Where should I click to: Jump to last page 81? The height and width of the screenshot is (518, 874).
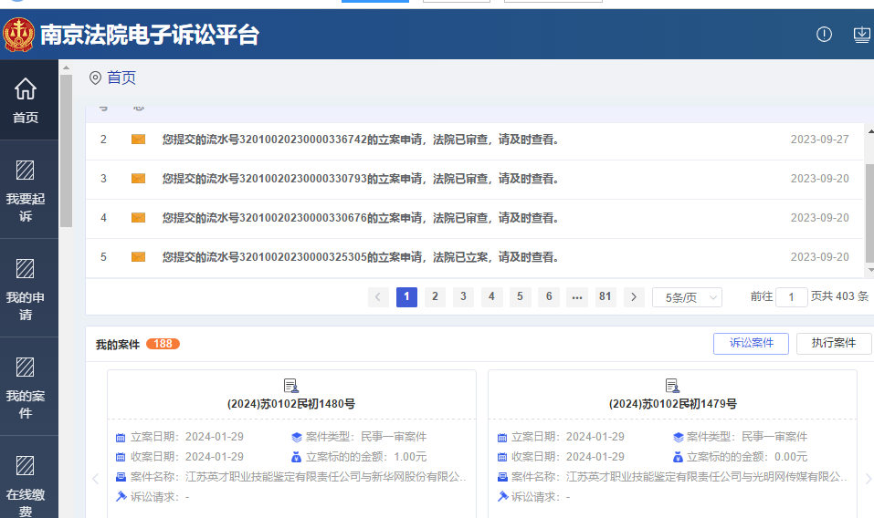pyautogui.click(x=605, y=296)
